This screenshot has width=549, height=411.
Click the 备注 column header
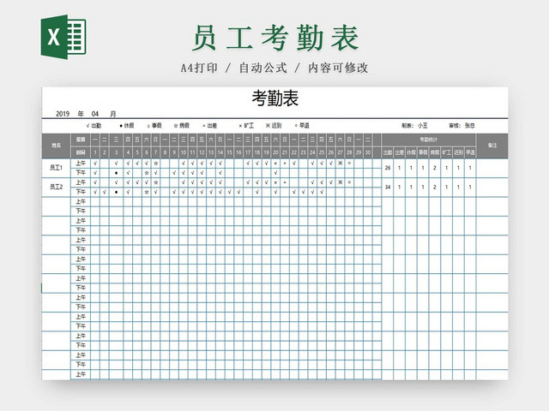(492, 146)
